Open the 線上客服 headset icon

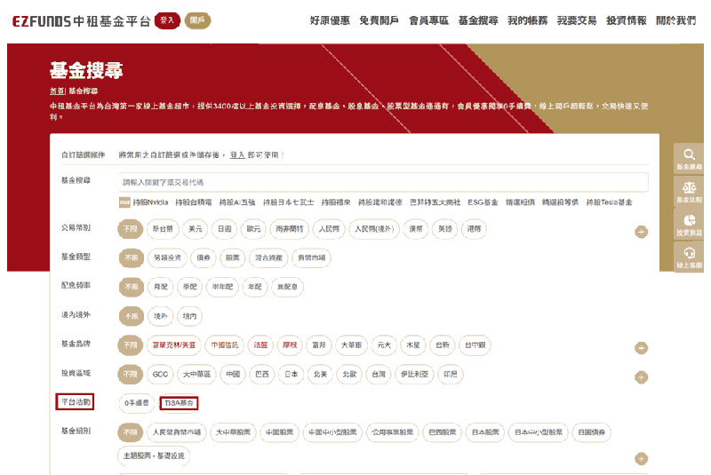click(689, 257)
